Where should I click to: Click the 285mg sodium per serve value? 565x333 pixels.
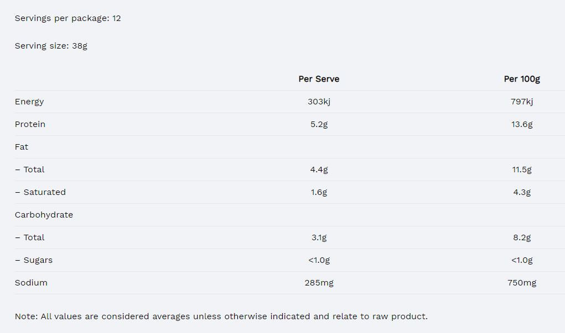(319, 283)
